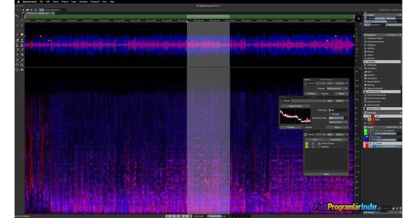Viewport: 417px width, 218px height.
Task: Open the Apple menu
Action: click(19, 2)
